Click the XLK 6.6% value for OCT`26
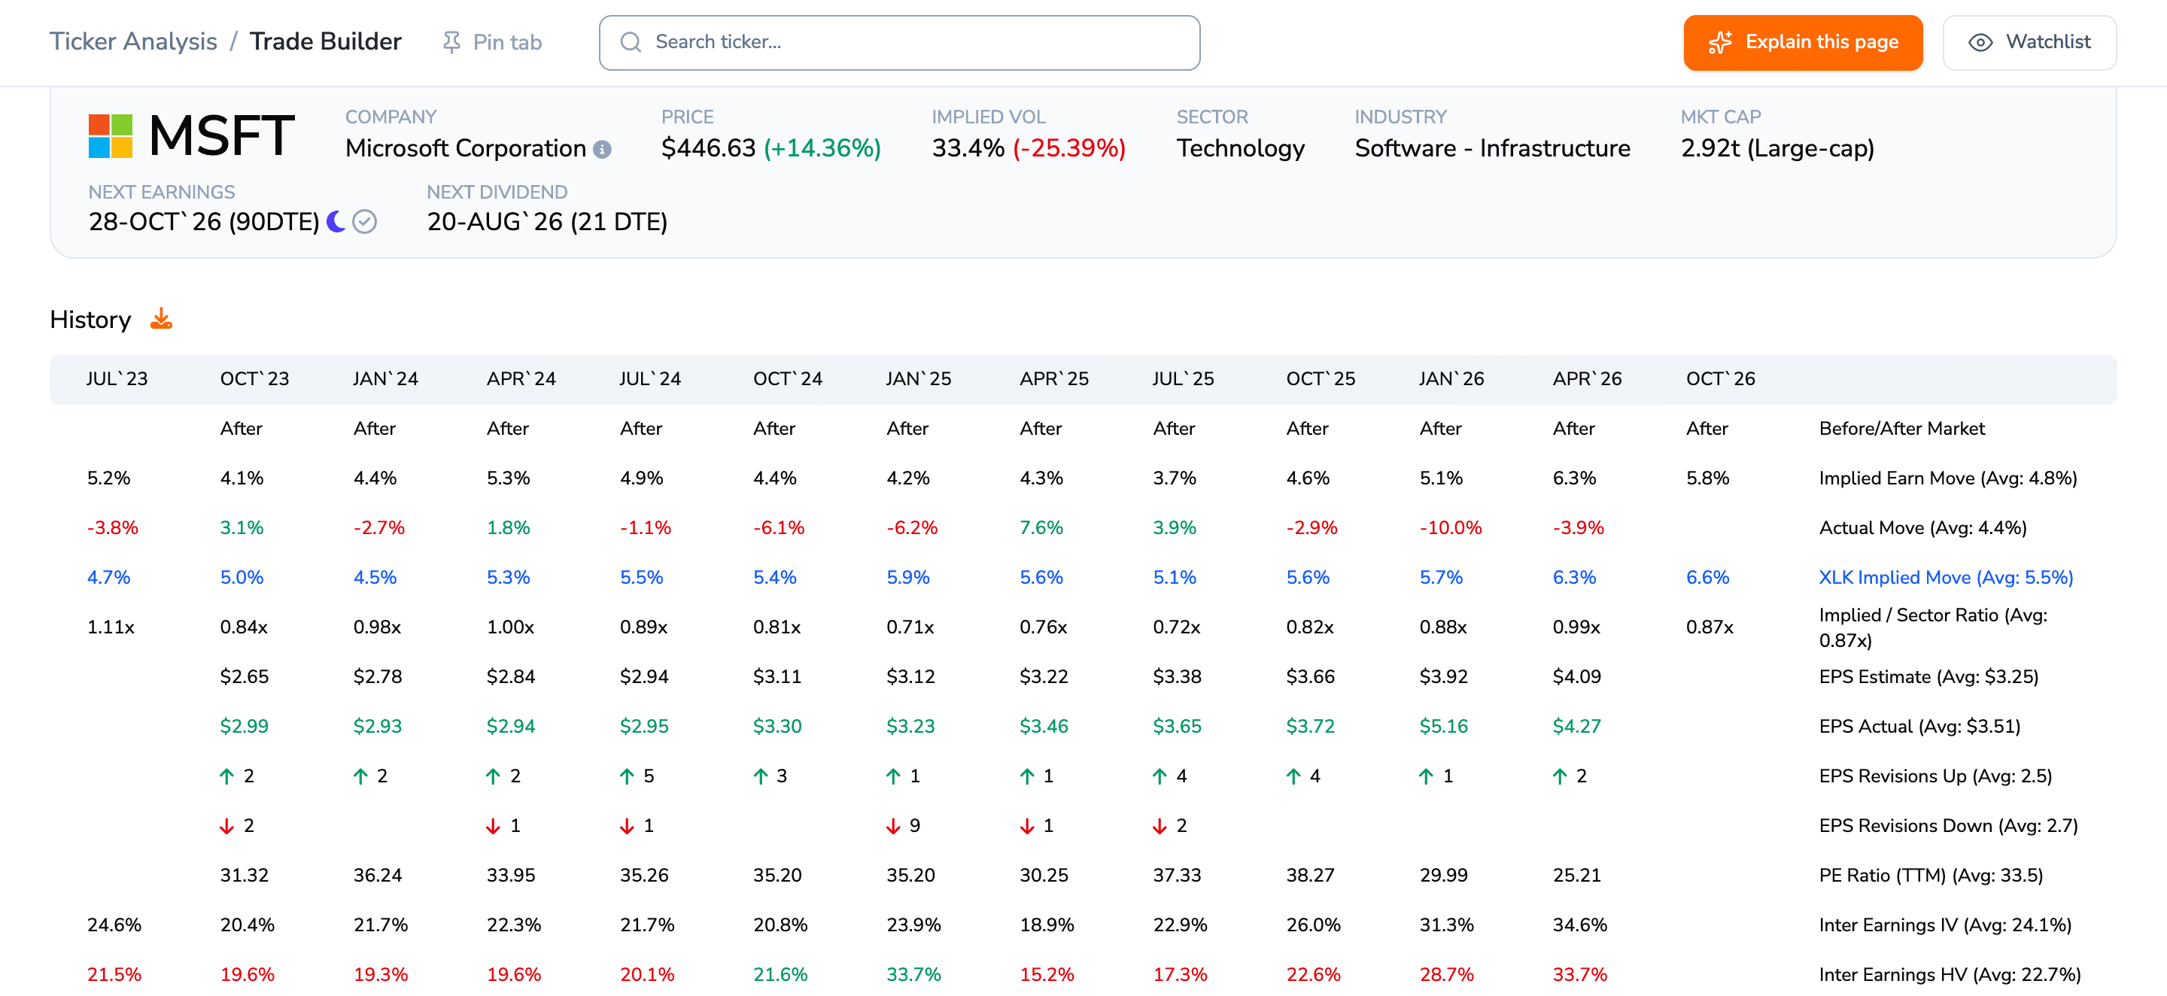The image size is (2167, 996). (x=1708, y=577)
